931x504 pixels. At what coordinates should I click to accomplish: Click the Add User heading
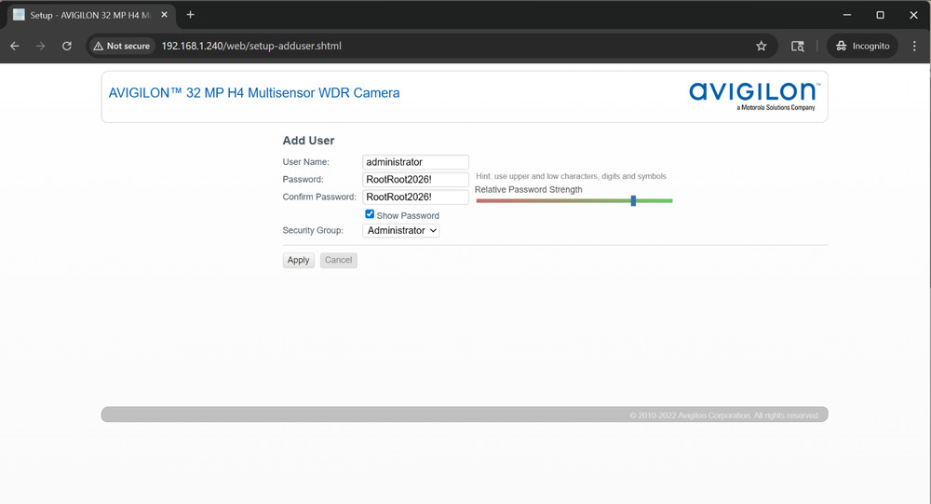(x=308, y=141)
